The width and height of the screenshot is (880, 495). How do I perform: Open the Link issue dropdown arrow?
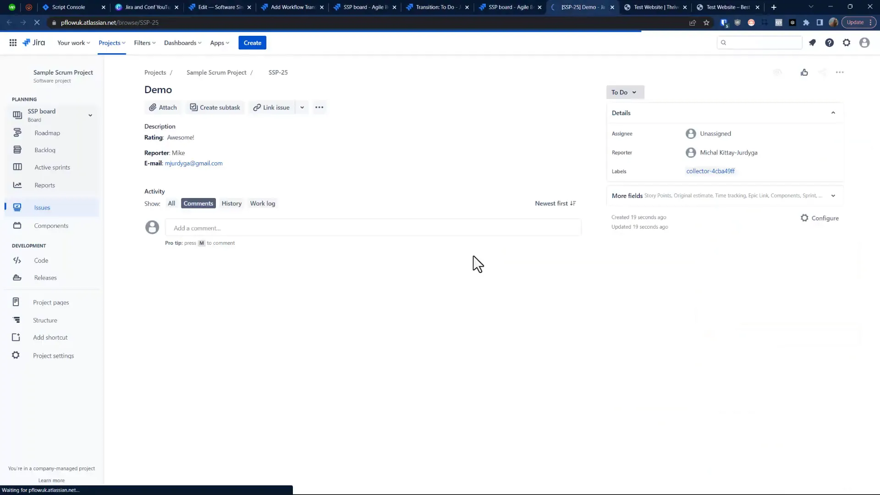[x=302, y=107]
